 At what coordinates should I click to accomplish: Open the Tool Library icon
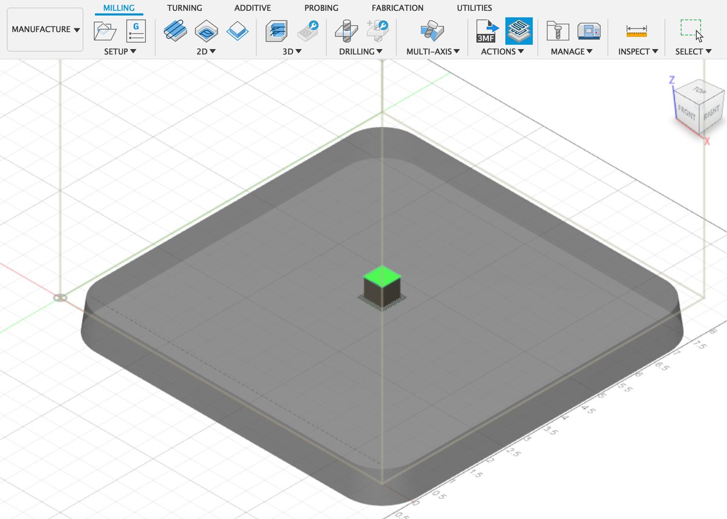[556, 30]
